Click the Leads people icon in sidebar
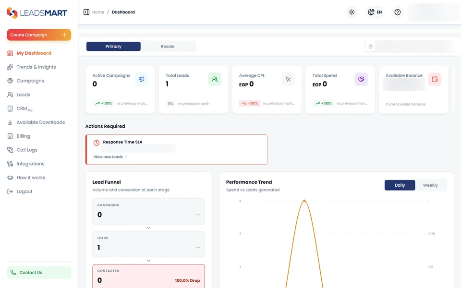Screen dimensions: 461x288 tap(10, 95)
